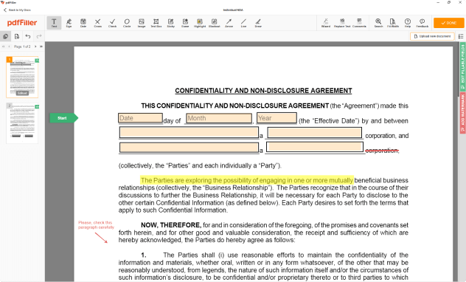The image size is (466, 282).
Task: Select the Highlight tool
Action: [200, 23]
